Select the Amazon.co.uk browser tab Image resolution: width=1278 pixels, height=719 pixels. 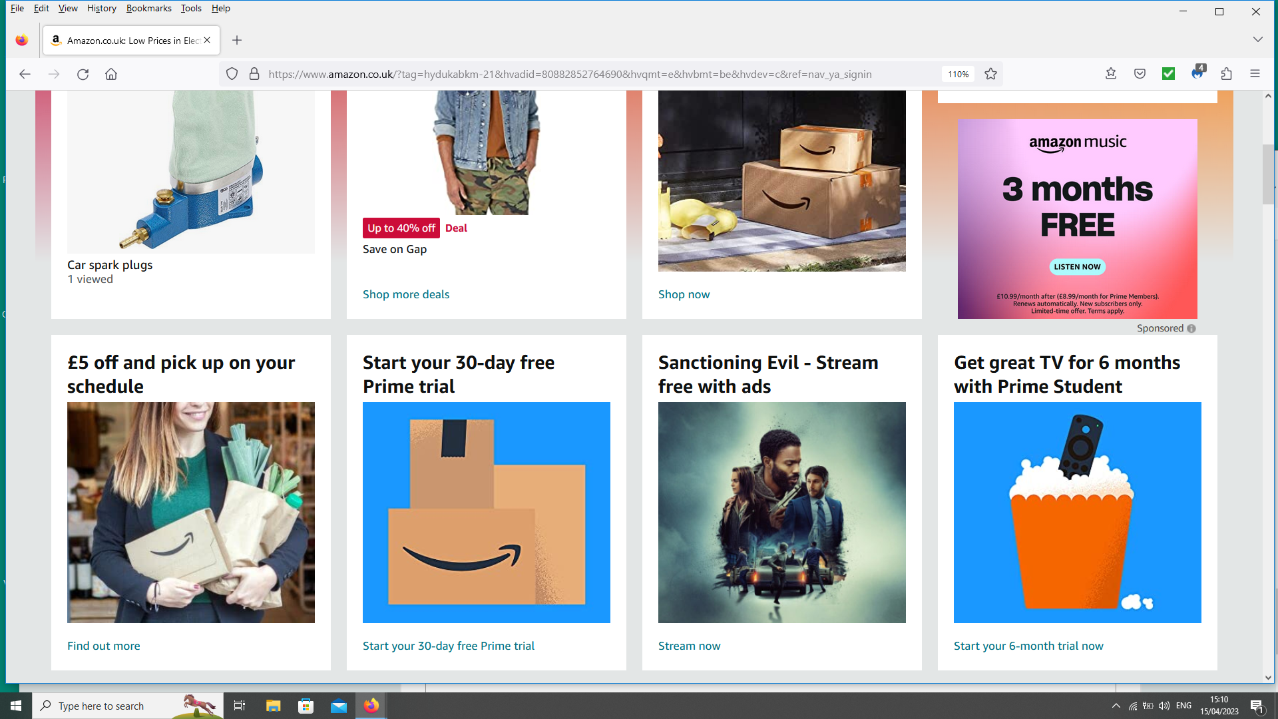[132, 40]
